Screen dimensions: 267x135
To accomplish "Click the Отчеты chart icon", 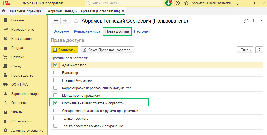I will pyautogui.click(x=5, y=112).
